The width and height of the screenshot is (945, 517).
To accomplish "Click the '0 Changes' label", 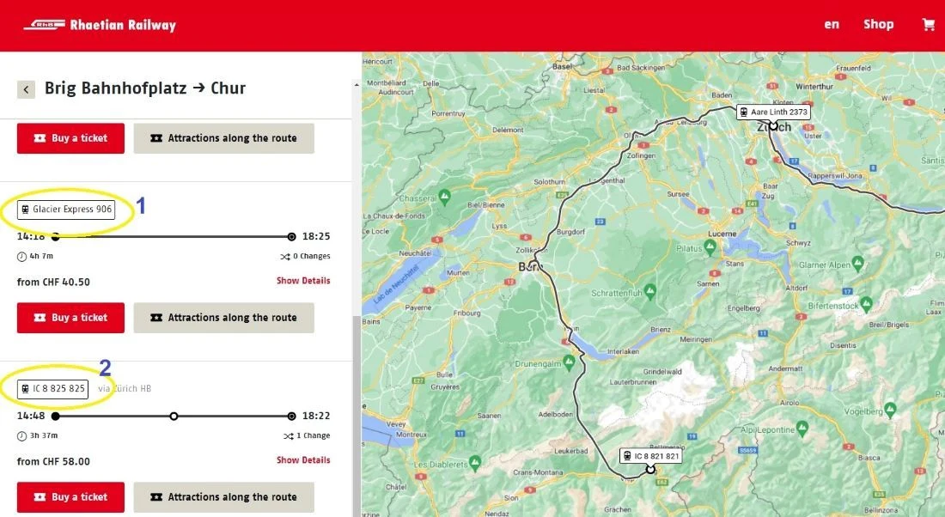I will click(312, 256).
